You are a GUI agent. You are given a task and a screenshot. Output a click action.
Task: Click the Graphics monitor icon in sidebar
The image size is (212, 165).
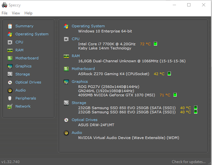(10, 66)
